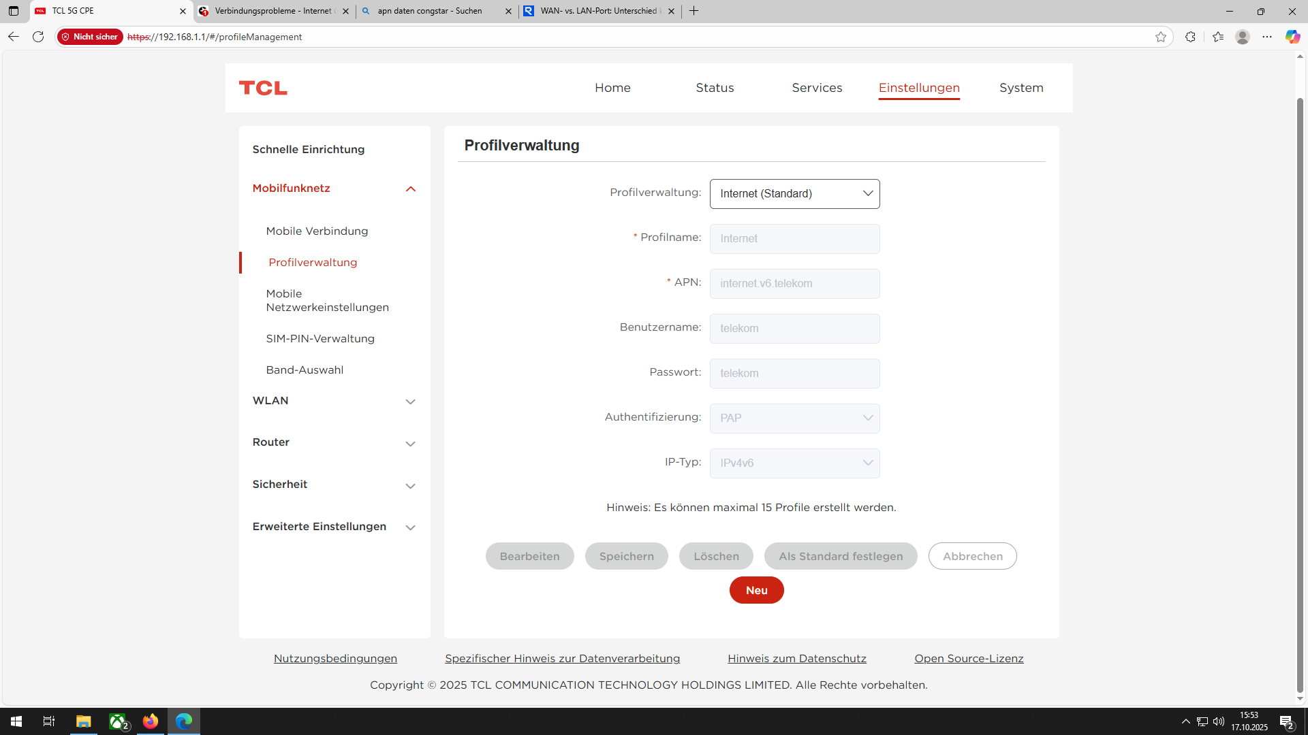This screenshot has height=735, width=1308.
Task: Select Band-Auswahl in the sidebar
Action: 305,370
